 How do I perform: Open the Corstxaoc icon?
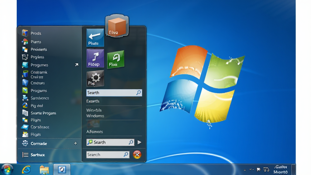(25, 127)
